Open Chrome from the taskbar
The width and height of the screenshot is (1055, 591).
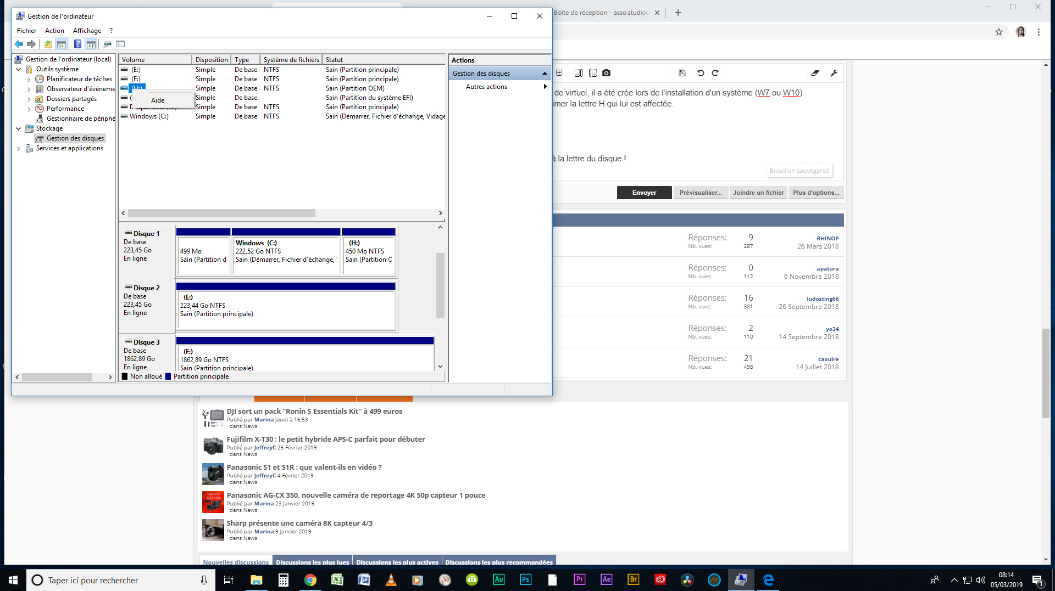[310, 580]
